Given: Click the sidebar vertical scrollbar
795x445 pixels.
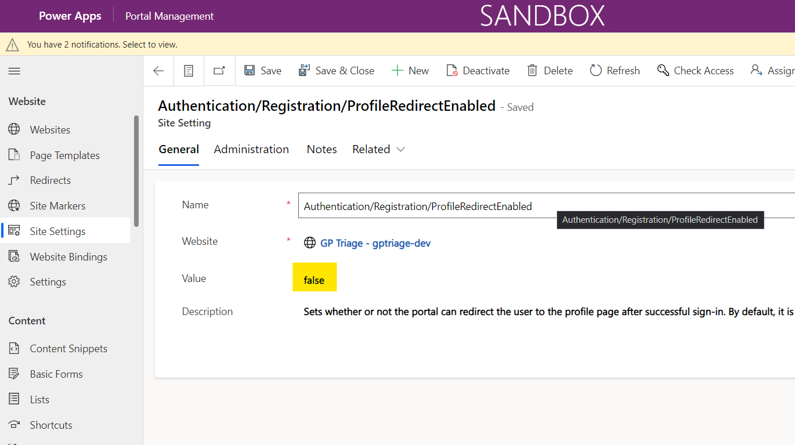Looking at the screenshot, I should [136, 171].
